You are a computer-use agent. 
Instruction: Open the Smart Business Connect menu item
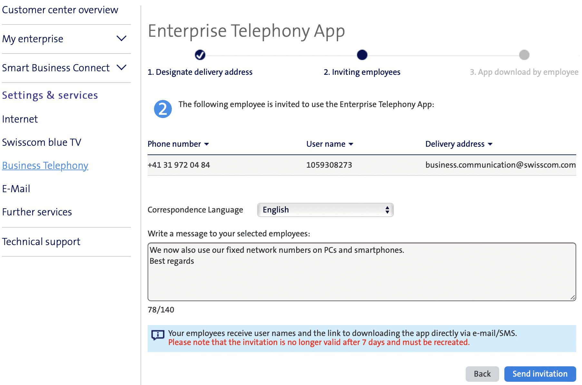pos(56,68)
